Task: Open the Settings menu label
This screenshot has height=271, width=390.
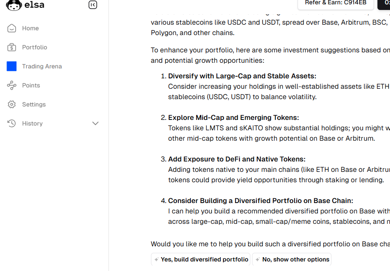Action: [x=34, y=104]
